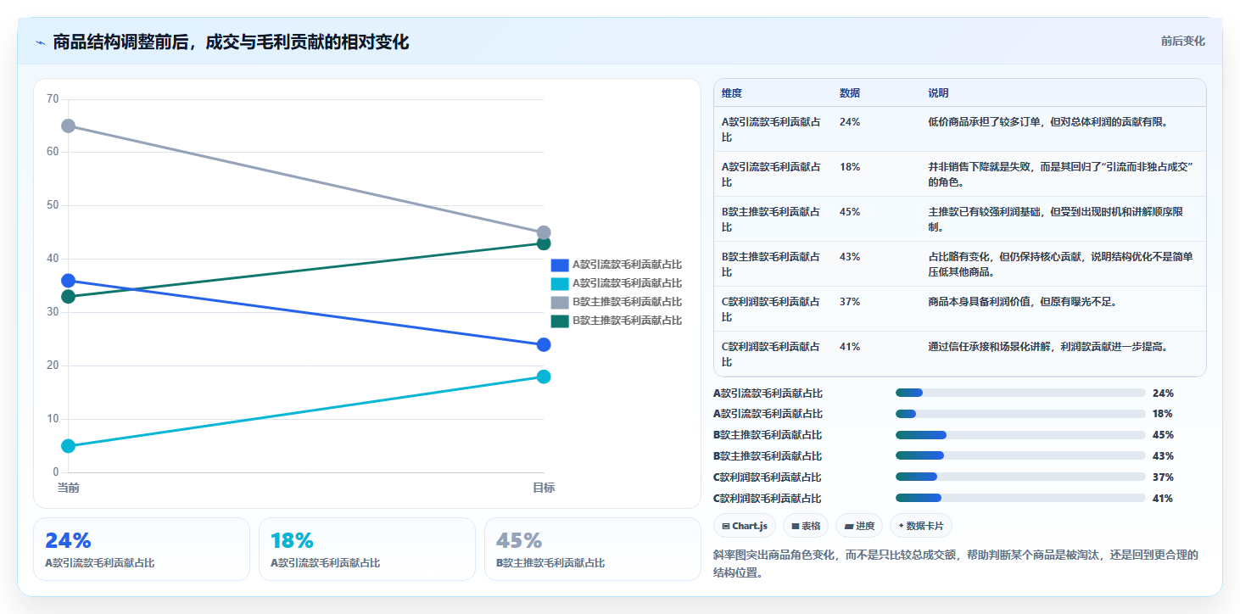Click the green data point at 33 on 当前
Screen dimensions: 1240x614
[69, 296]
